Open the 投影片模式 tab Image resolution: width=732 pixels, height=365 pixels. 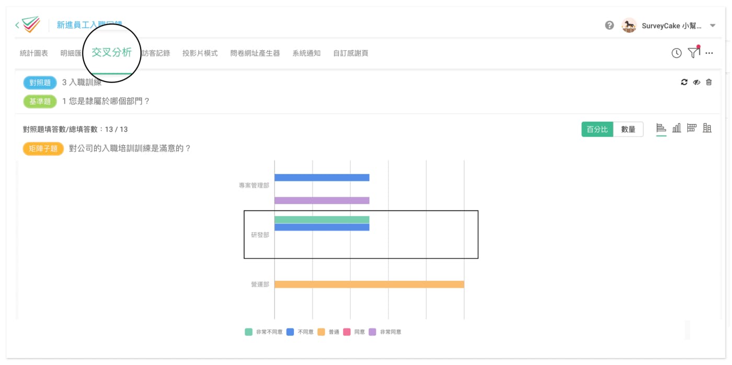(x=200, y=53)
